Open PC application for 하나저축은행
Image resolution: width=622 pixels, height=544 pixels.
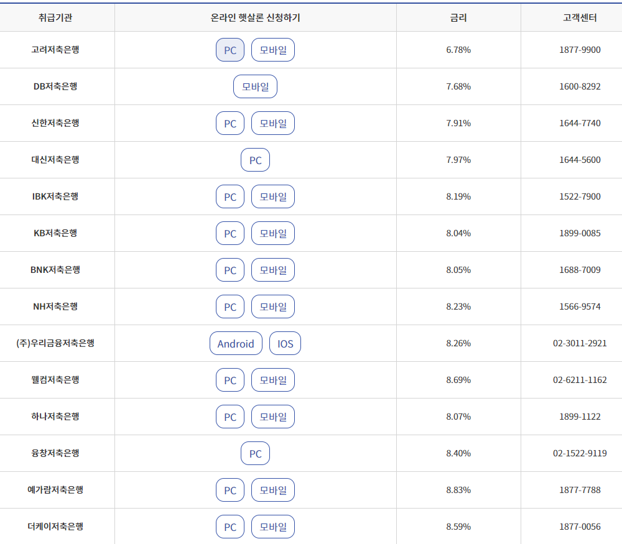230,417
